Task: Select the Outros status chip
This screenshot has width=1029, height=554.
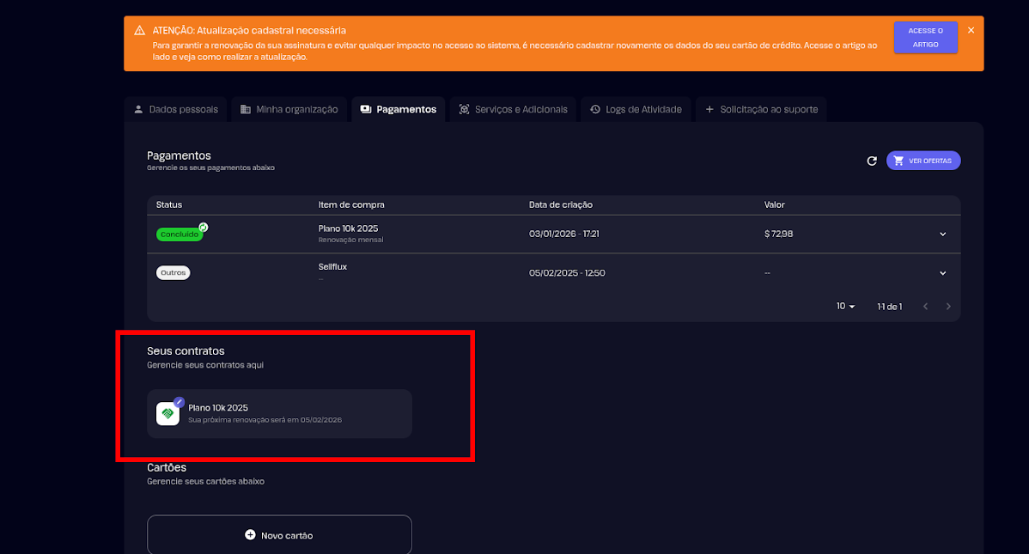Action: pos(173,272)
